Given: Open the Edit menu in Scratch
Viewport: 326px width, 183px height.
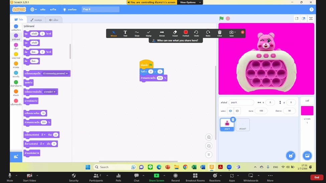Looking at the screenshot, I should [53, 9].
